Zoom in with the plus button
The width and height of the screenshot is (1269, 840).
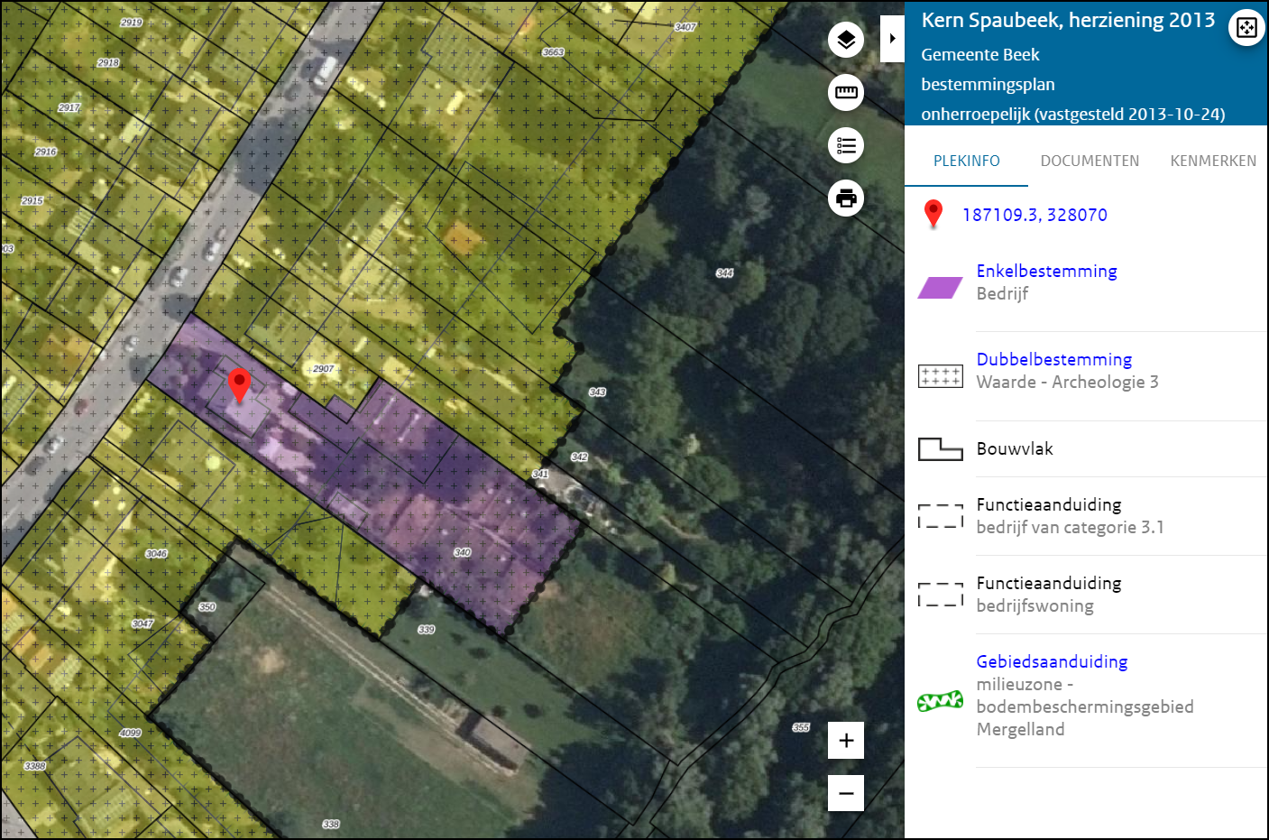[846, 740]
